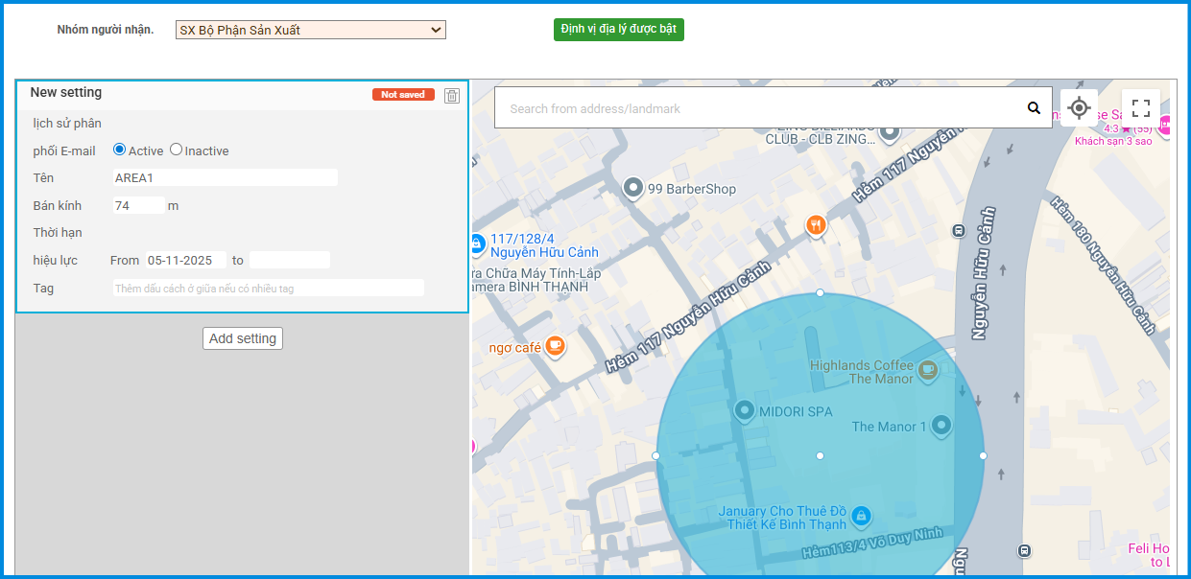Click the Bán kính radius input field
1191x579 pixels.
tap(138, 205)
